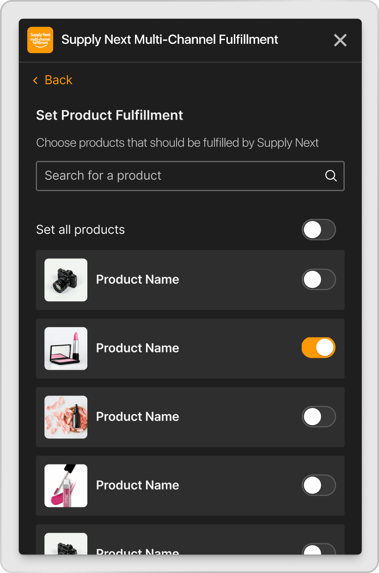Enable the lip gloss product toggle
Screen dimensions: 379x573
tap(318, 485)
